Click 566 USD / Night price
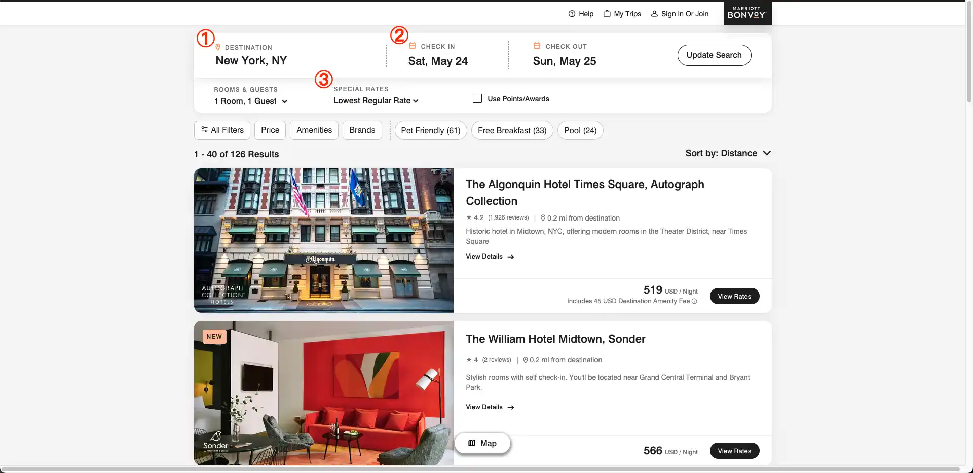This screenshot has height=473, width=973. 670,451
